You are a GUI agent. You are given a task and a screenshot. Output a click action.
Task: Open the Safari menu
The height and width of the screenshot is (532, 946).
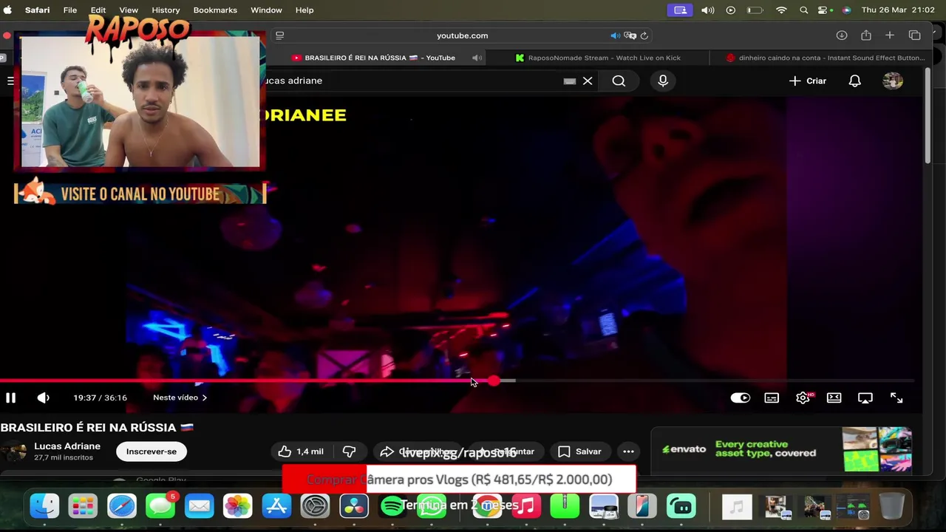tap(37, 10)
